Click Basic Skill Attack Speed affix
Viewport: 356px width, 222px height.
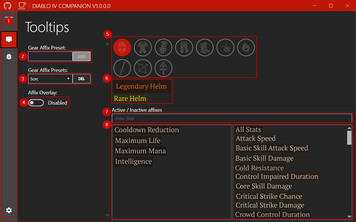(272, 148)
